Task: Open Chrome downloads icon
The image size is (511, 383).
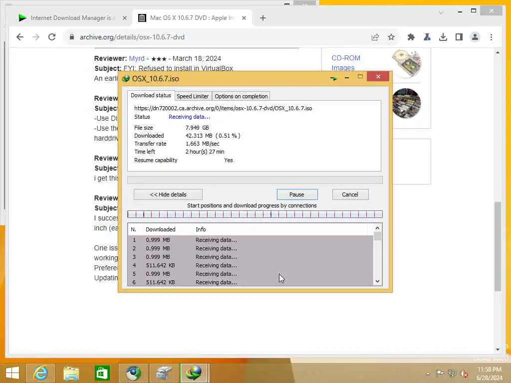Action: point(443,37)
